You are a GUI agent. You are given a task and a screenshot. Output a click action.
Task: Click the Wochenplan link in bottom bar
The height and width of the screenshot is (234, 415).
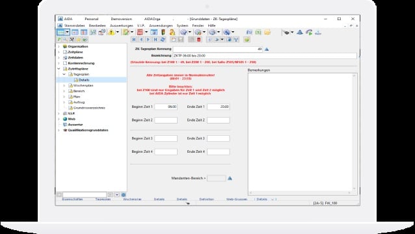[x=132, y=200]
